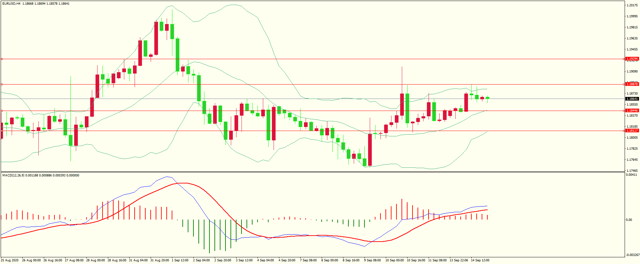The width and height of the screenshot is (640, 264).
Task: Click the 1.19090 value on price scale
Action: click(x=632, y=72)
